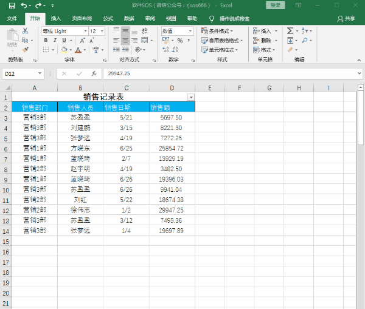Click the Select All corner triangle
Image resolution: width=365 pixels, height=309 pixels.
pos(8,88)
